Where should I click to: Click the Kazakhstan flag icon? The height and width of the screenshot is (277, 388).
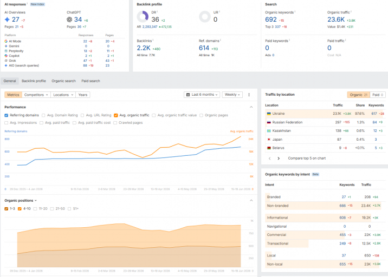point(269,131)
